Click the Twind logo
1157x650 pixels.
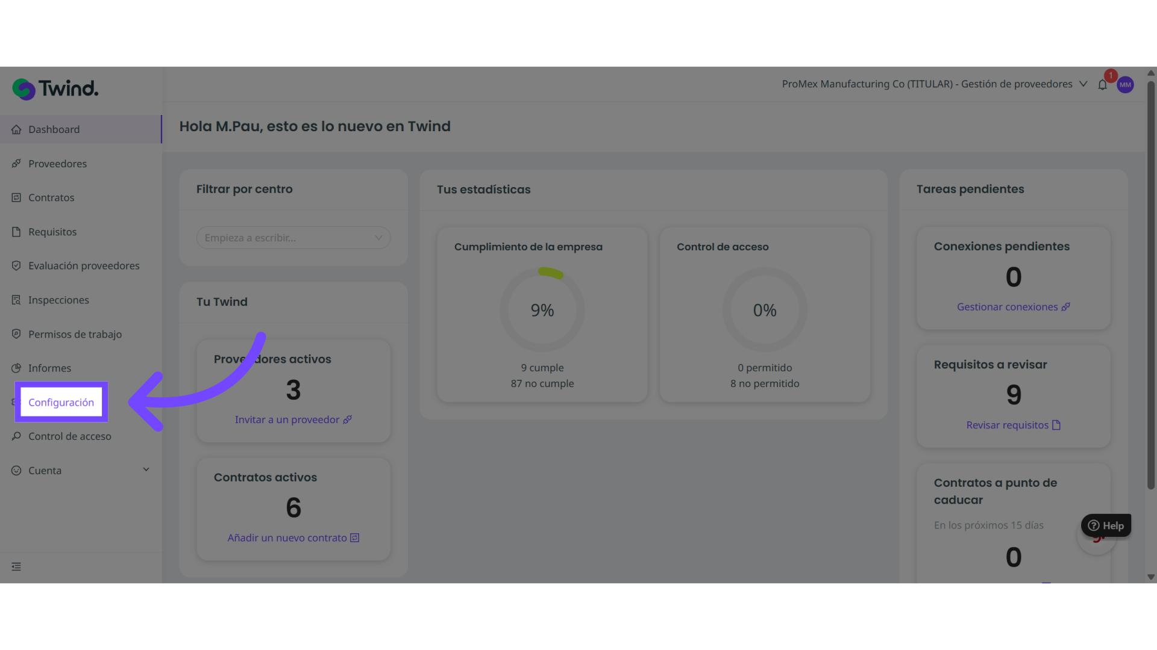pos(55,89)
